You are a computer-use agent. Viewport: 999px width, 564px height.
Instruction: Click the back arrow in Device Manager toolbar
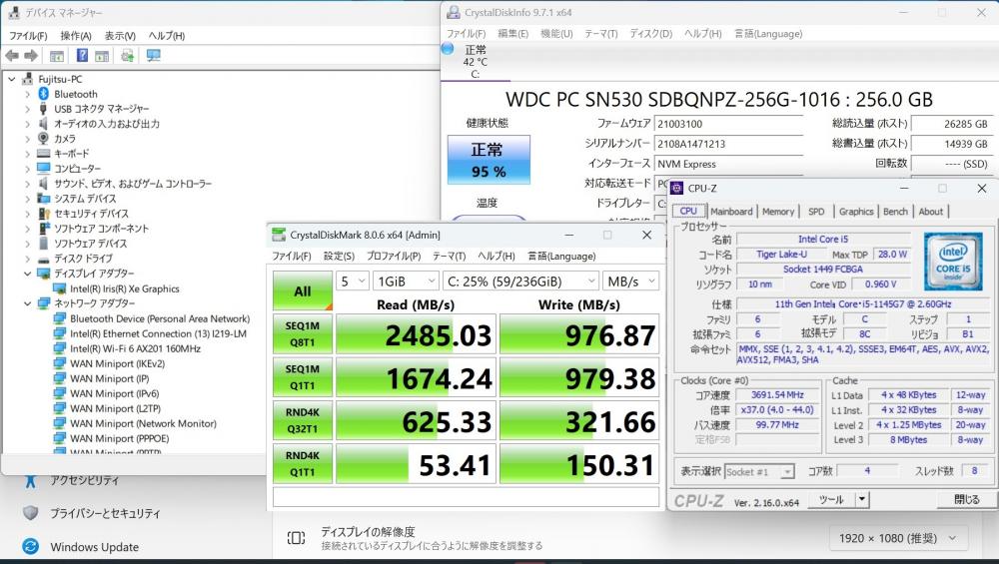(12, 56)
